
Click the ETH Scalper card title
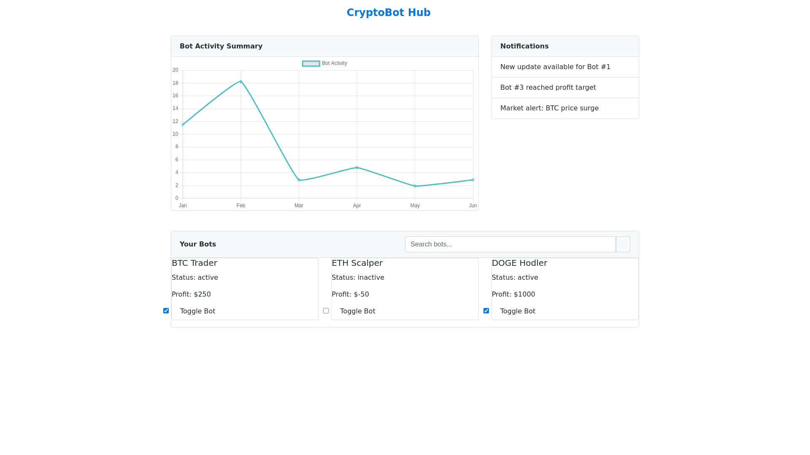coord(357,263)
